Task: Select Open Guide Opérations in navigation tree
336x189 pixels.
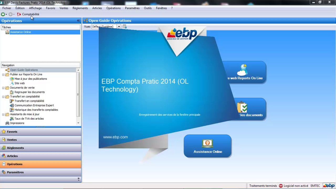Action: click(x=24, y=70)
